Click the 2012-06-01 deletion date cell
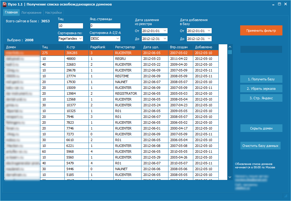The image size is (291, 201). [155, 128]
